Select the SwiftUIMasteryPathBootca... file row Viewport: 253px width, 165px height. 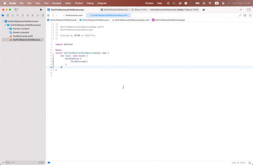coord(23,40)
